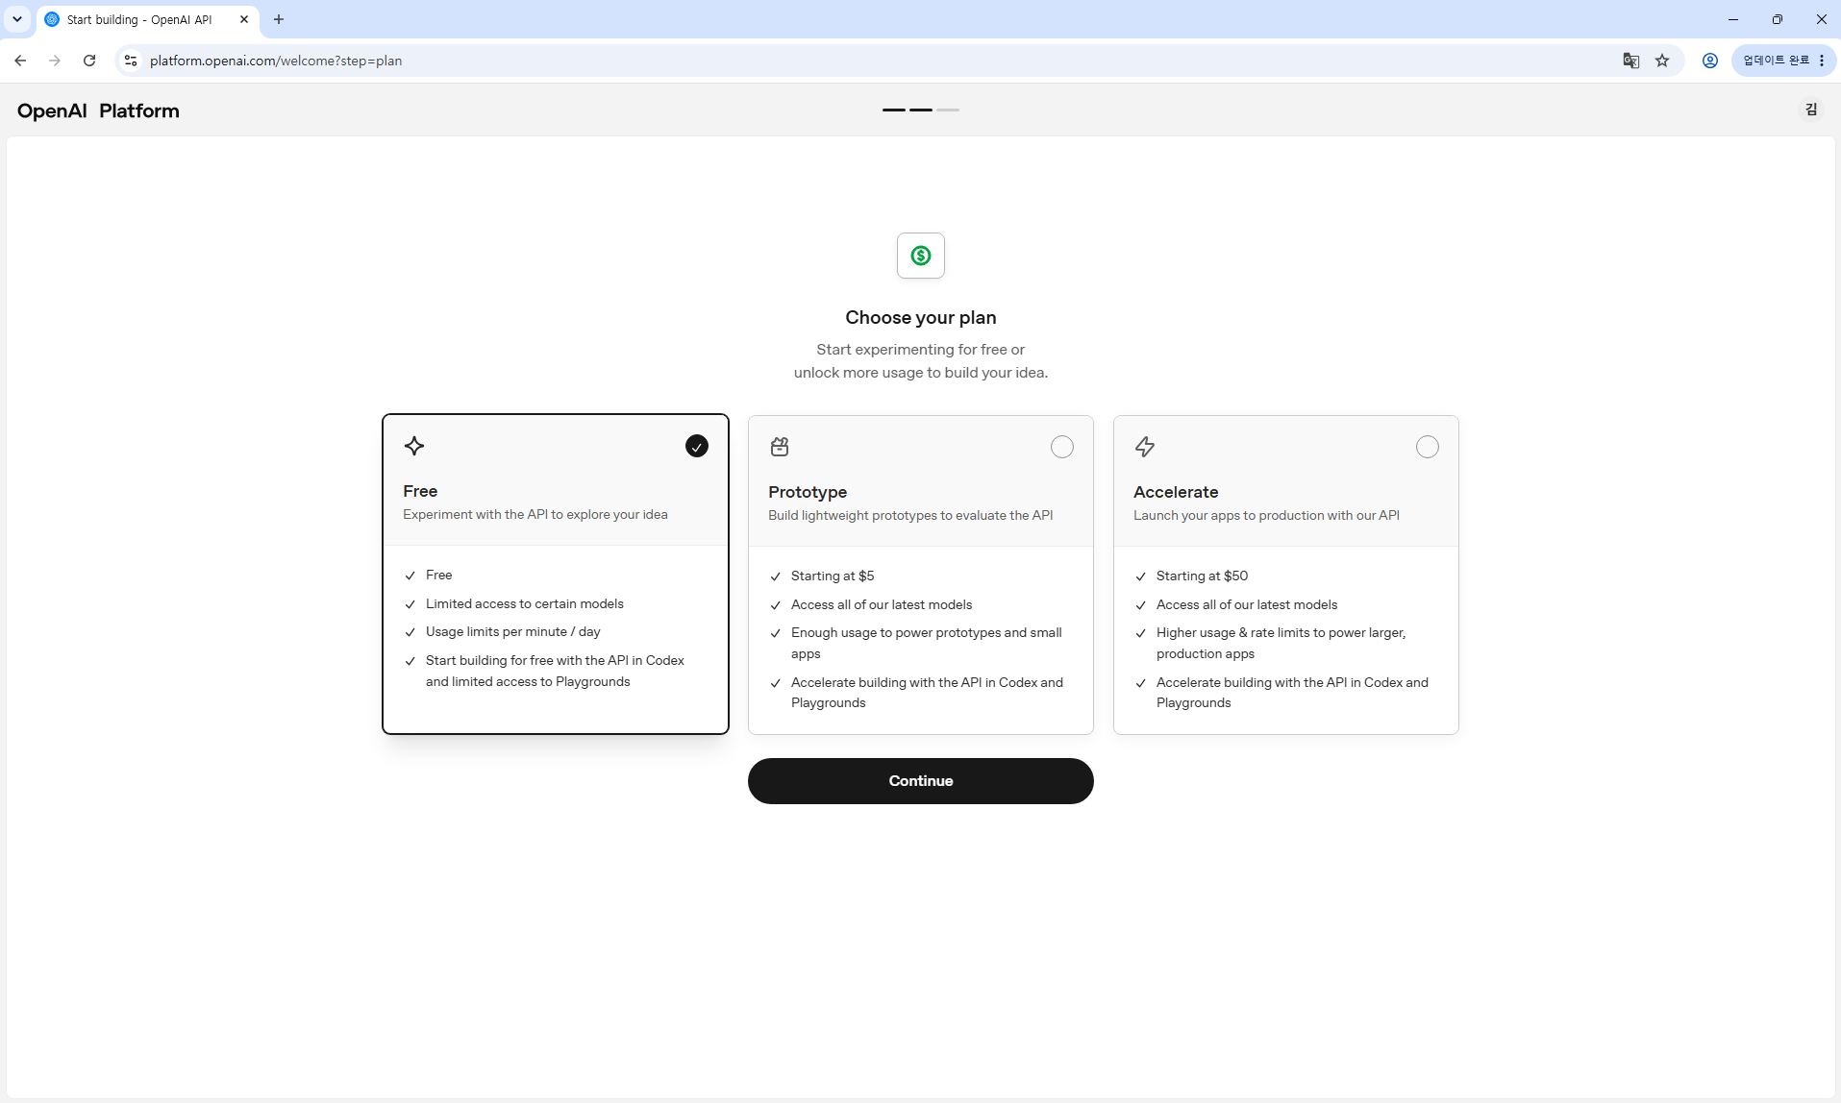View site information icon in address bar
This screenshot has height=1103, width=1841.
(131, 61)
